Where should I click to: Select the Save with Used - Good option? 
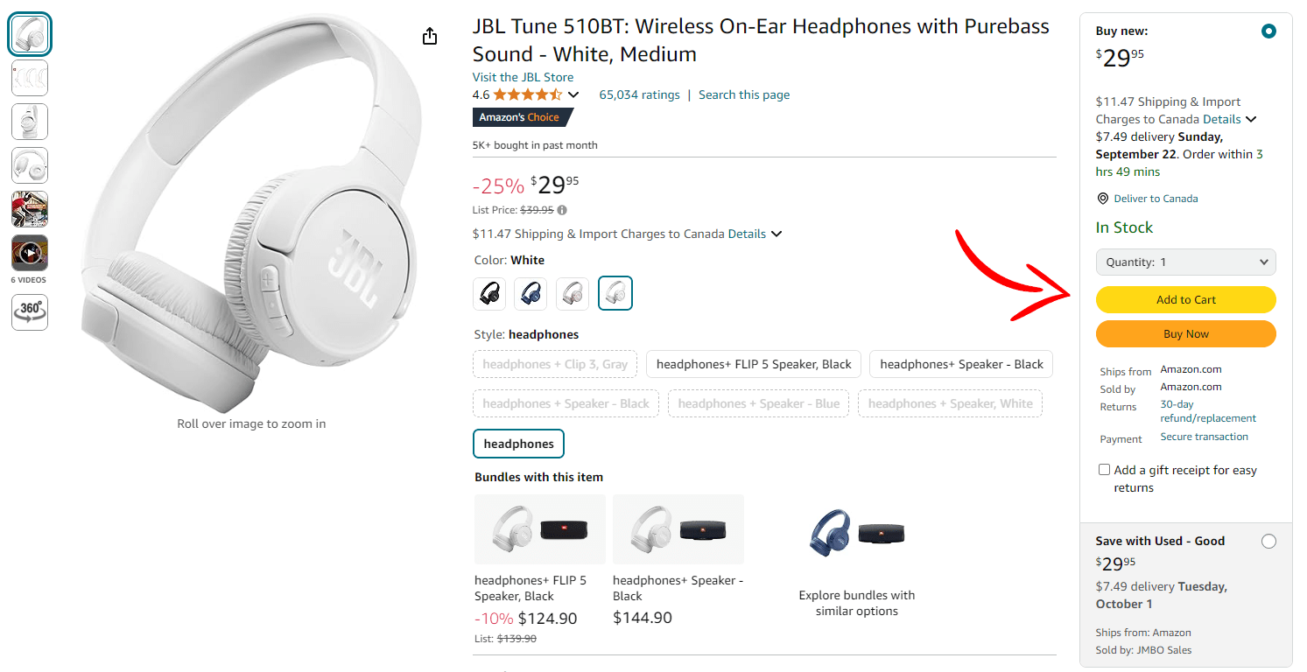pos(1269,541)
